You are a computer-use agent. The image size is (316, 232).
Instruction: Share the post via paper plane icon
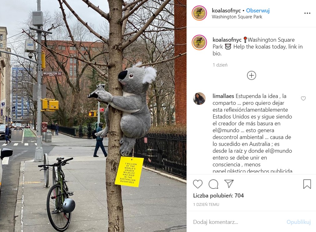pyautogui.click(x=229, y=183)
